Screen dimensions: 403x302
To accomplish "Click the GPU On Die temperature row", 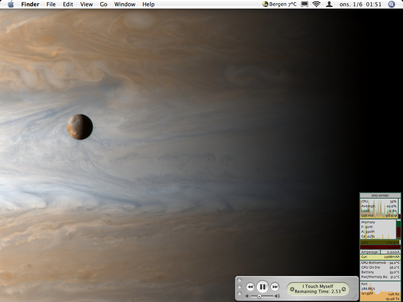I will tap(380, 267).
